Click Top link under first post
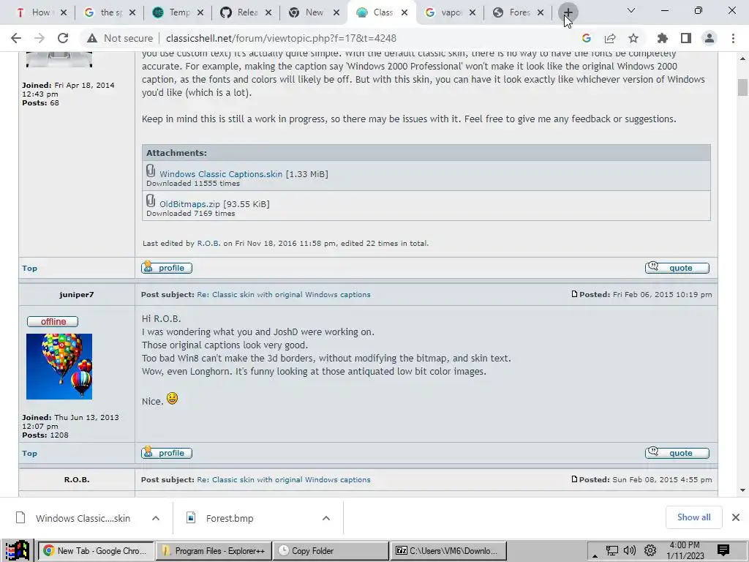Viewport: 749px width, 562px height. coord(29,268)
